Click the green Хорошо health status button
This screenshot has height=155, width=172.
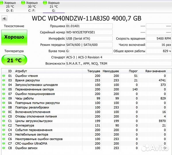tap(14, 37)
